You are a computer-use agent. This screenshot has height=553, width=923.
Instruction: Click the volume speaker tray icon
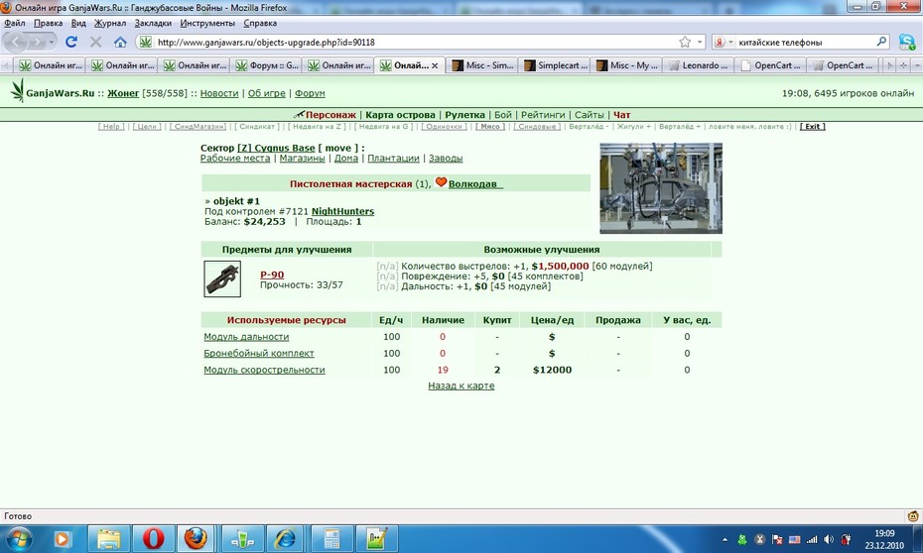click(829, 539)
